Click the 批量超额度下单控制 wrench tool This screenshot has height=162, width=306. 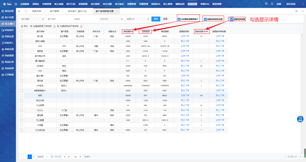[31, 26]
